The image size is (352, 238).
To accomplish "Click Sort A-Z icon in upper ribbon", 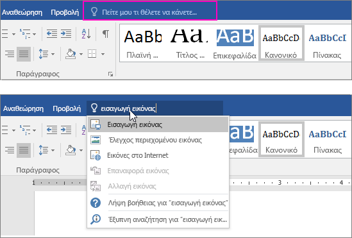I will [86, 33].
